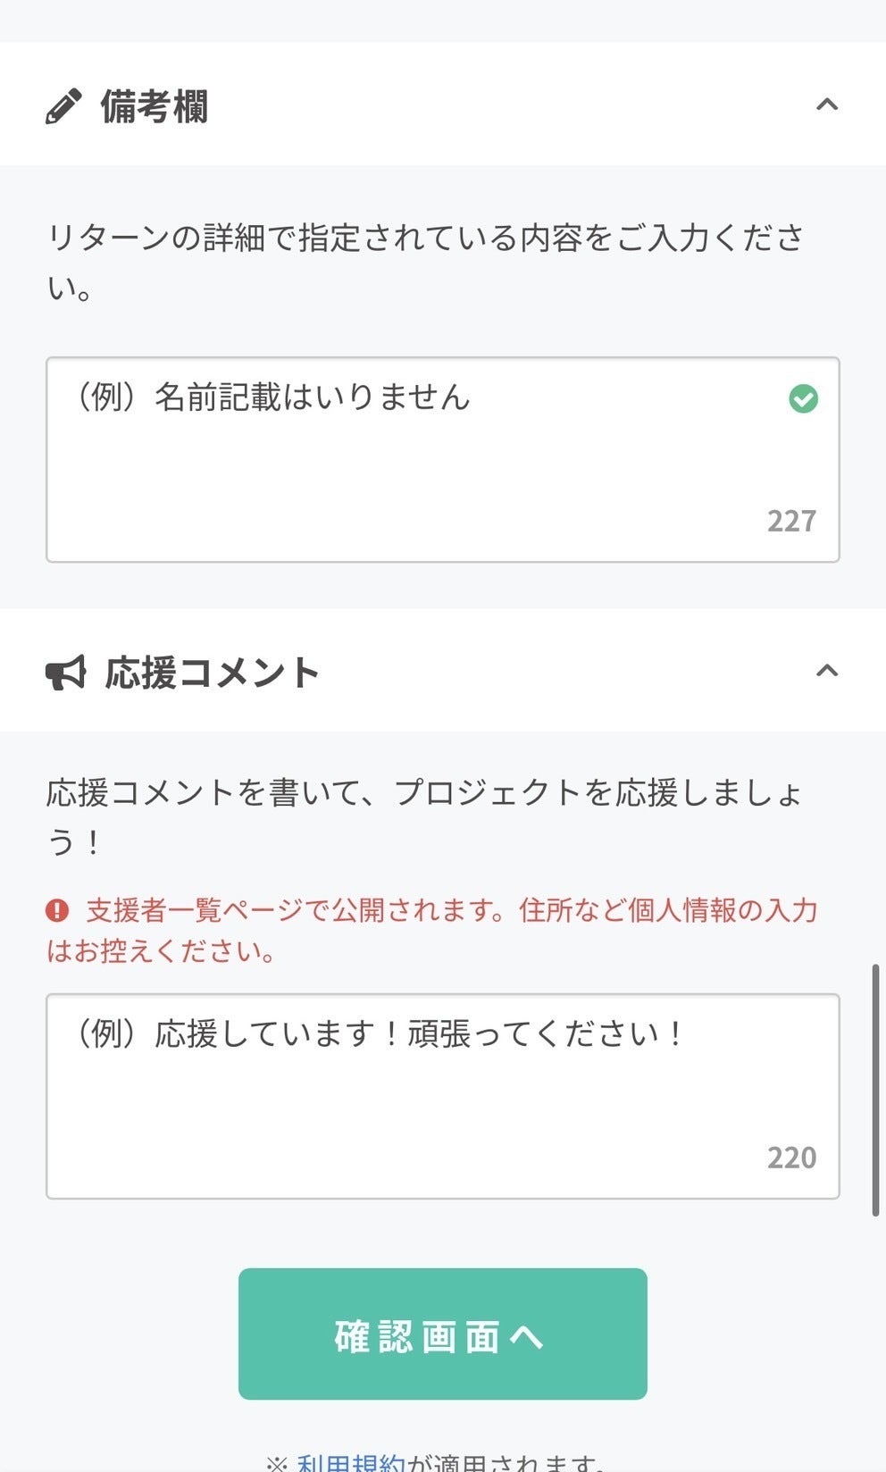Screen dimensions: 886x1472
Task: Click the 応援コメントを書いて prompt text
Action: (x=423, y=793)
